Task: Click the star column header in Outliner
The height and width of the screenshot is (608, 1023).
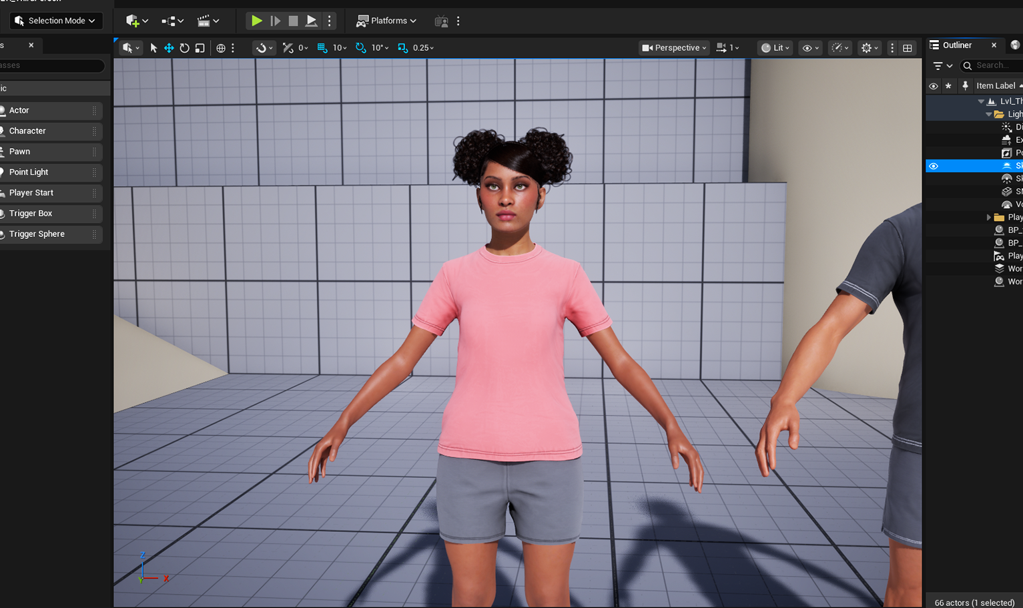Action: tap(948, 85)
